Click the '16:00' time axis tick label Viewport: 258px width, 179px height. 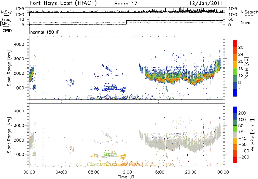click(x=158, y=172)
